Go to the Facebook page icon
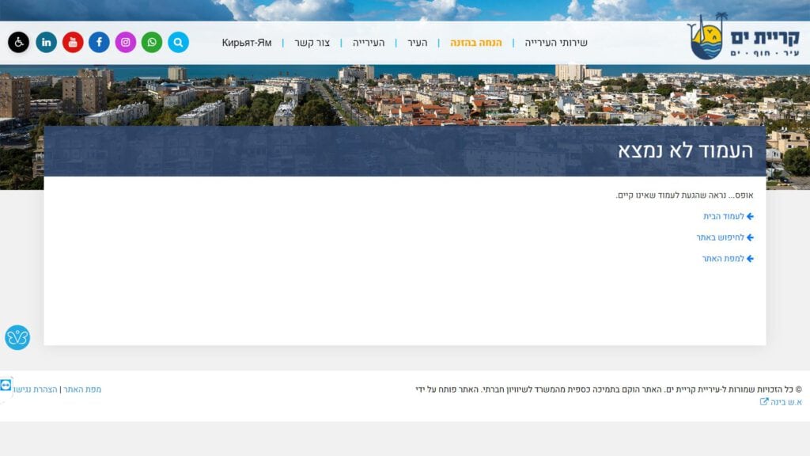 (99, 42)
